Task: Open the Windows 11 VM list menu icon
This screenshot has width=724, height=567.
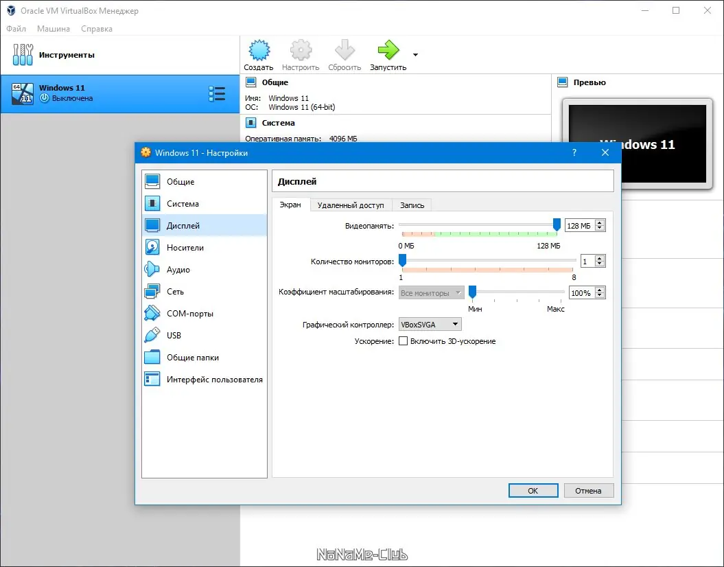Action: (x=217, y=94)
